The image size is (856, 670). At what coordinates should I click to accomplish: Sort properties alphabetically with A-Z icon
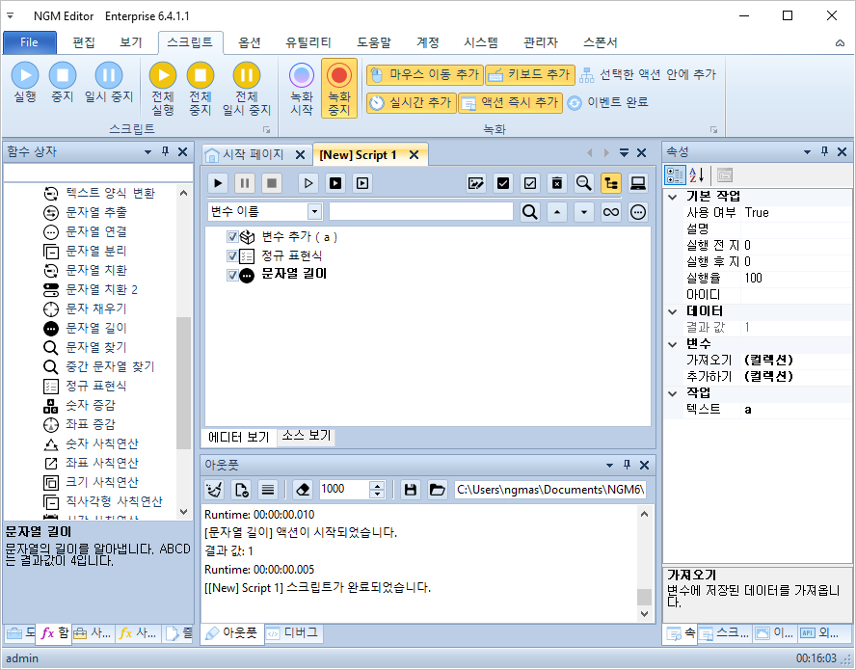[696, 175]
